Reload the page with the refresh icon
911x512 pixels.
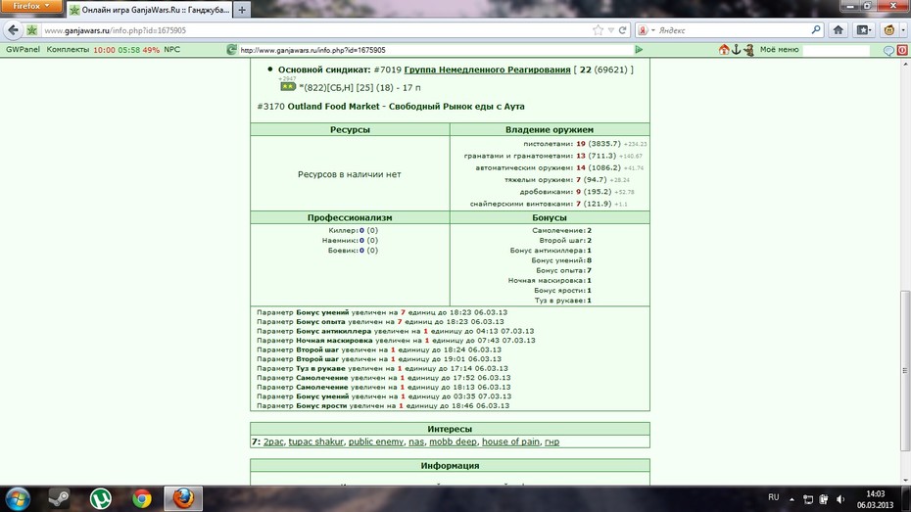(622, 30)
